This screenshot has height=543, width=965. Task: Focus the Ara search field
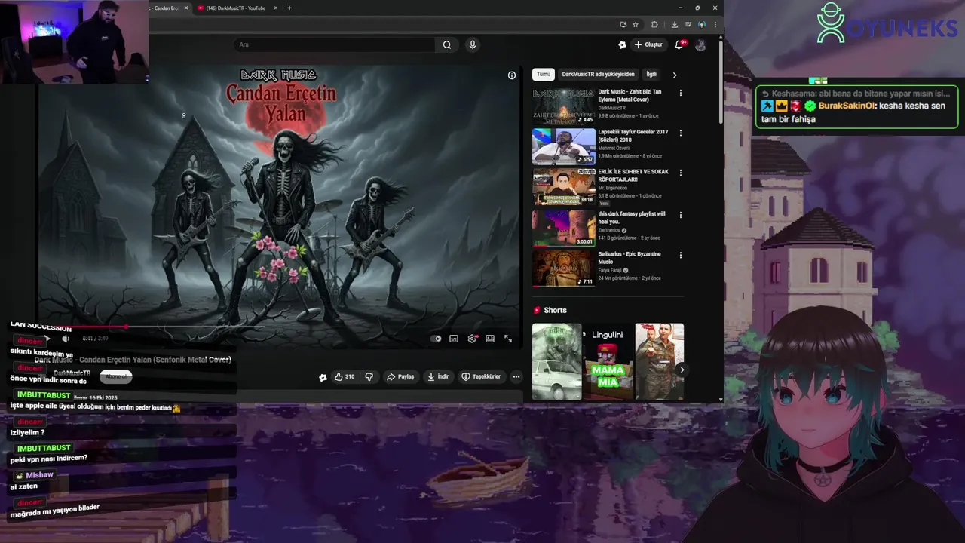pyautogui.click(x=335, y=44)
